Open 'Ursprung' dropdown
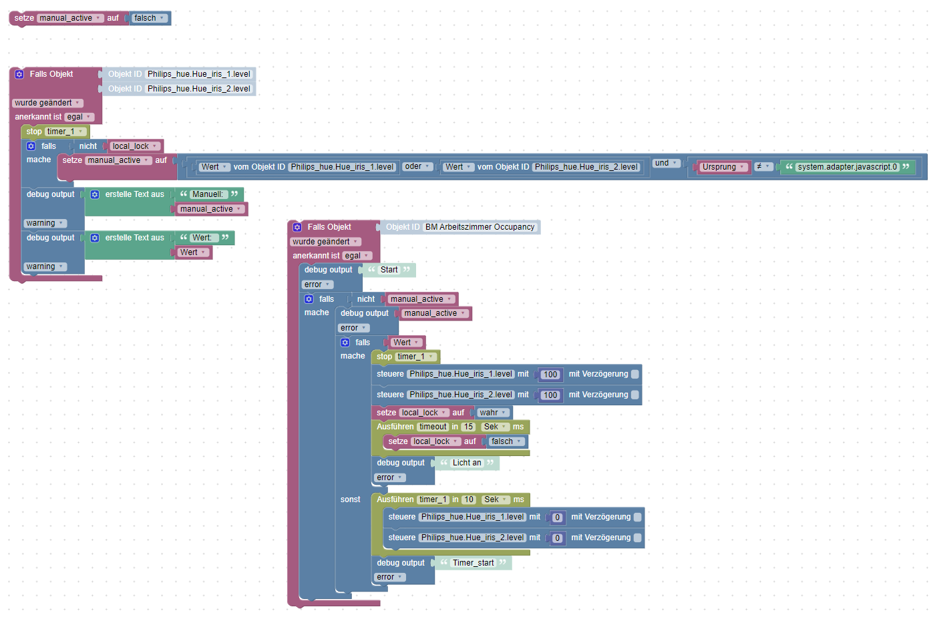The height and width of the screenshot is (617, 931). pyautogui.click(x=724, y=167)
